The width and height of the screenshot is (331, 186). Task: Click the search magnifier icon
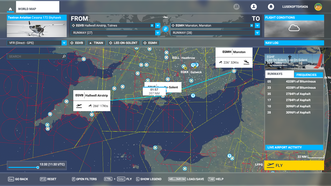(x=64, y=56)
